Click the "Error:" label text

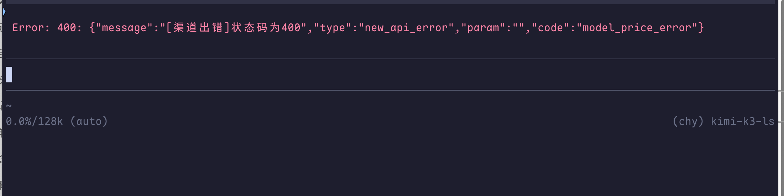[x=31, y=28]
